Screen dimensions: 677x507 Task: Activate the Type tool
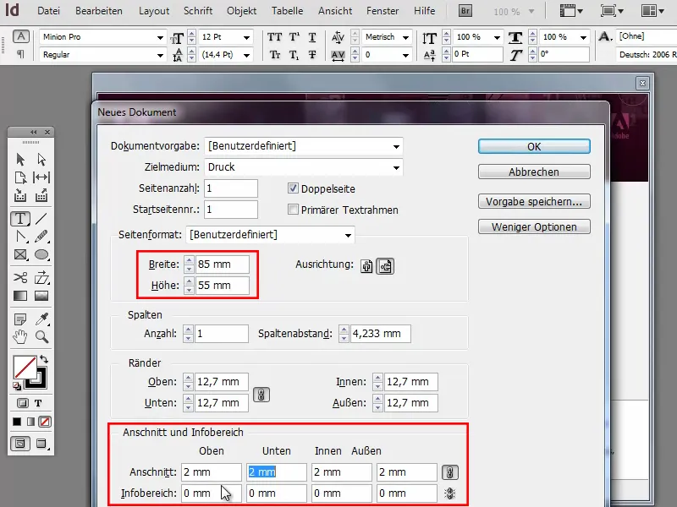[20, 219]
